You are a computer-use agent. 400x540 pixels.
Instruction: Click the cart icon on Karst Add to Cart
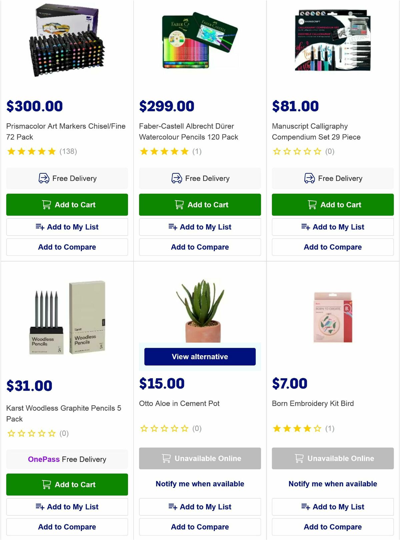coord(46,485)
